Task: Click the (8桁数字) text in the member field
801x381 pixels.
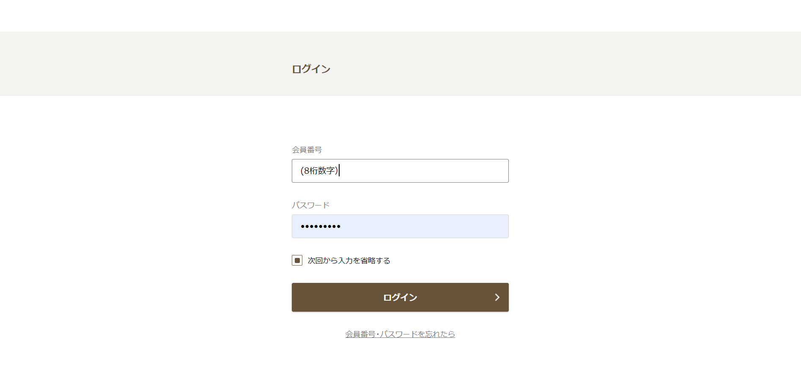Action: 319,171
